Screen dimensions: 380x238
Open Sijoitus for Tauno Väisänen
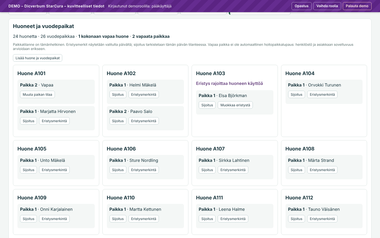pos(296,219)
